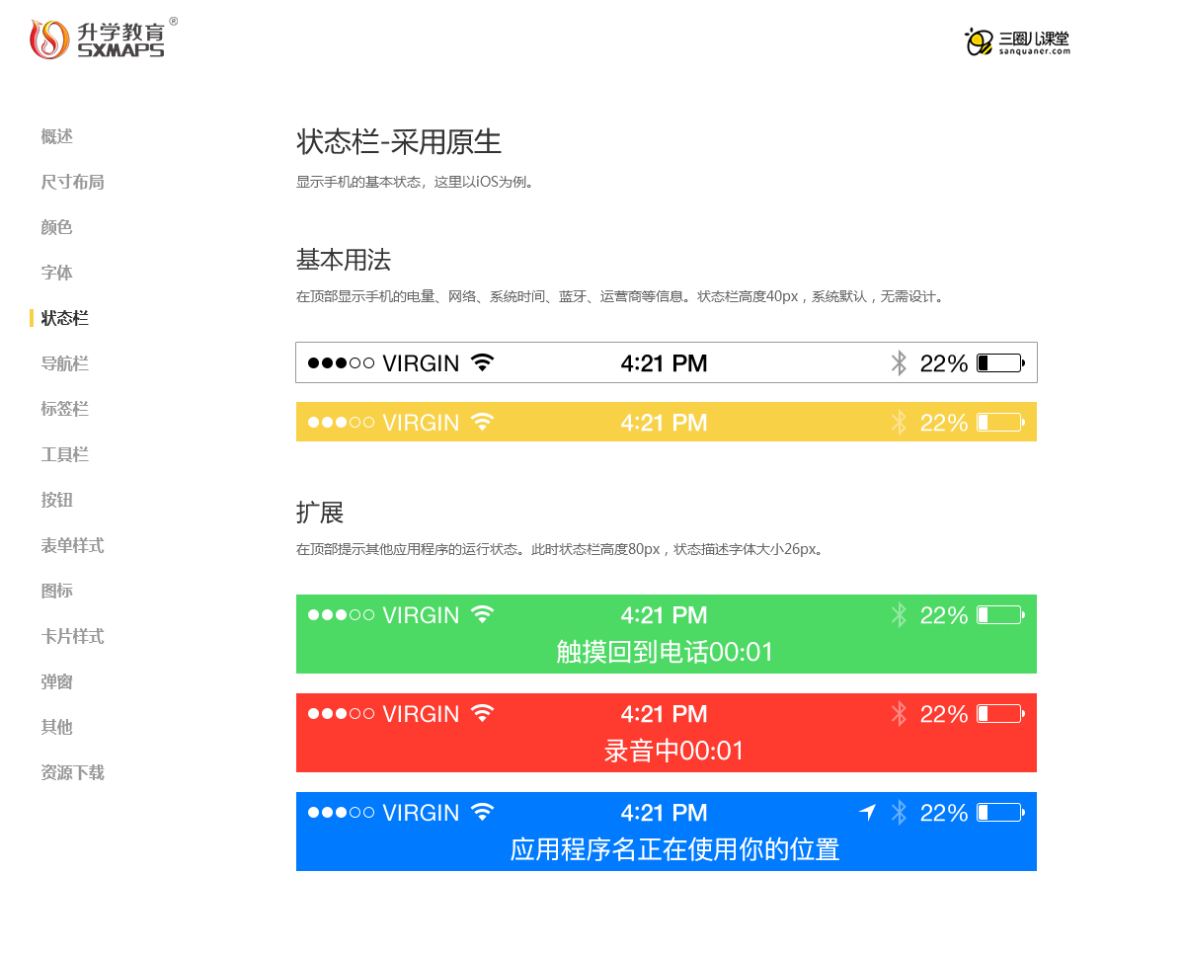
Task: Click VIRGIN carrier in the green bar
Action: point(421,615)
